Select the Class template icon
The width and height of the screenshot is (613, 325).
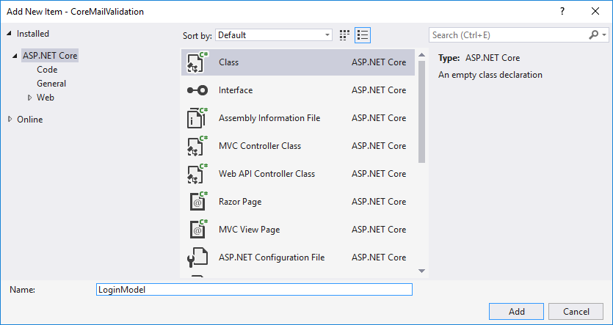point(196,63)
